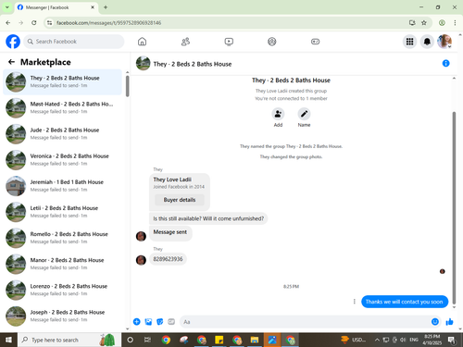This screenshot has height=347, width=463.
Task: Open the Chrome profile icon
Action: point(442,22)
